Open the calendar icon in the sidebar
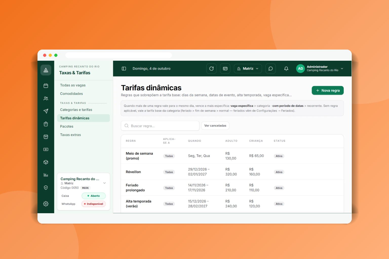Screen dimensions: 389x259 click(46, 86)
